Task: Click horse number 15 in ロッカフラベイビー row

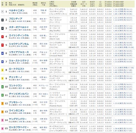Action: tap(6, 128)
